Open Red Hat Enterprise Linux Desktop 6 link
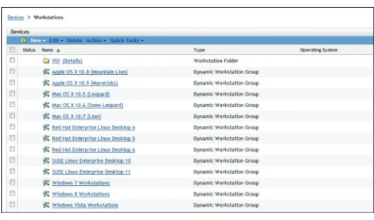 (x=93, y=150)
